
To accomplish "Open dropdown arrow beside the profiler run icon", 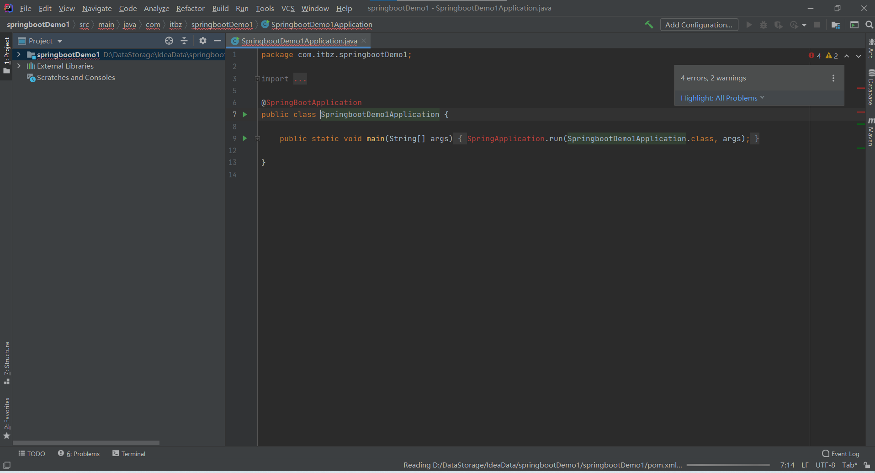I will pyautogui.click(x=804, y=25).
